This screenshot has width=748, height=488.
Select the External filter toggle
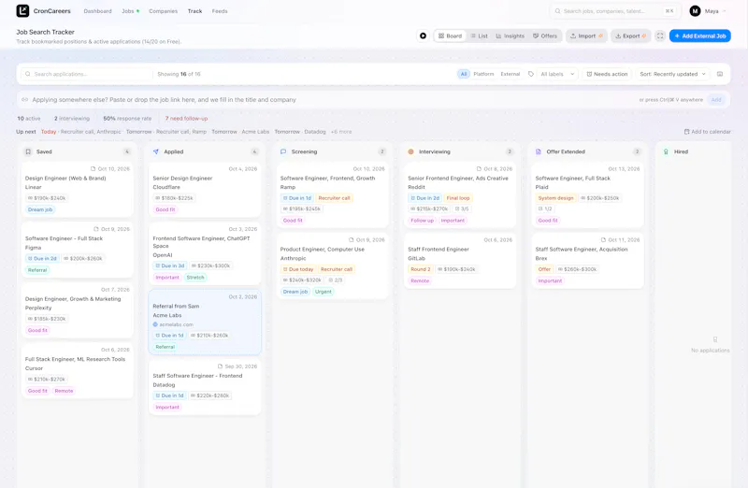(511, 74)
